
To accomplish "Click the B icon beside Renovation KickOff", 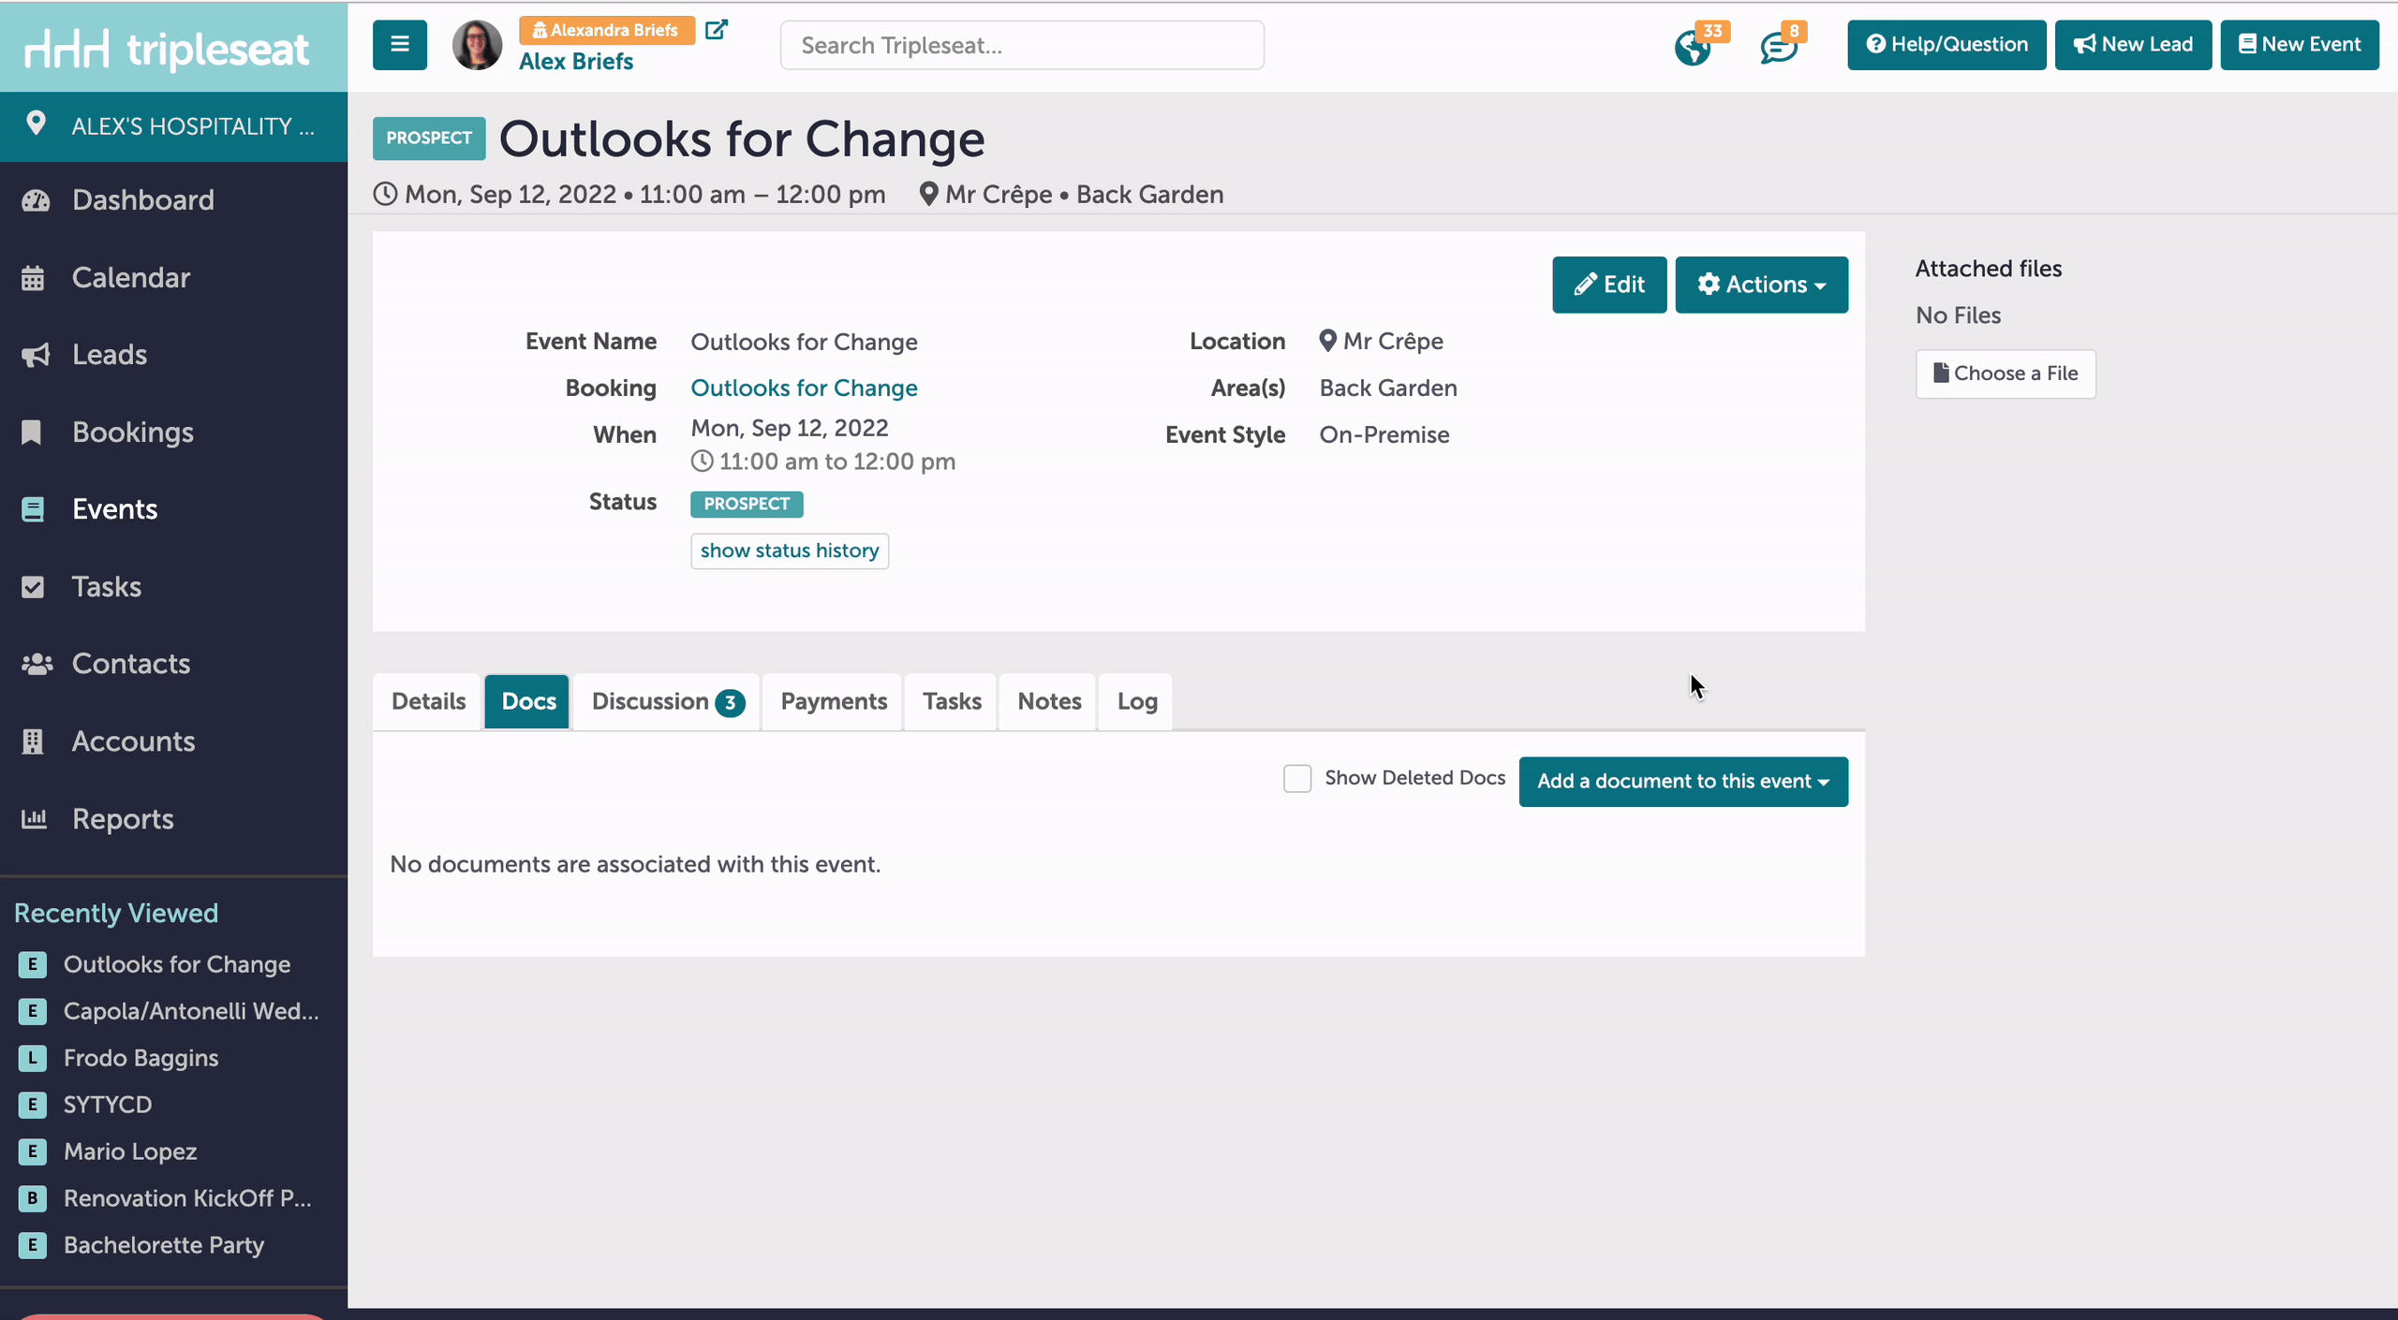I will (33, 1198).
